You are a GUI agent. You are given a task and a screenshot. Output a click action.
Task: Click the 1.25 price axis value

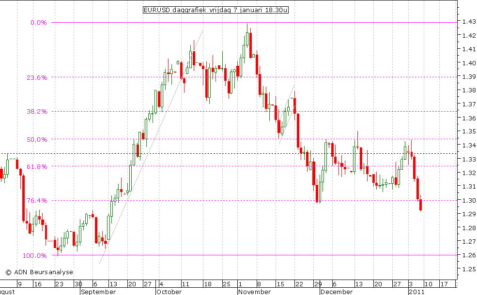click(x=469, y=269)
